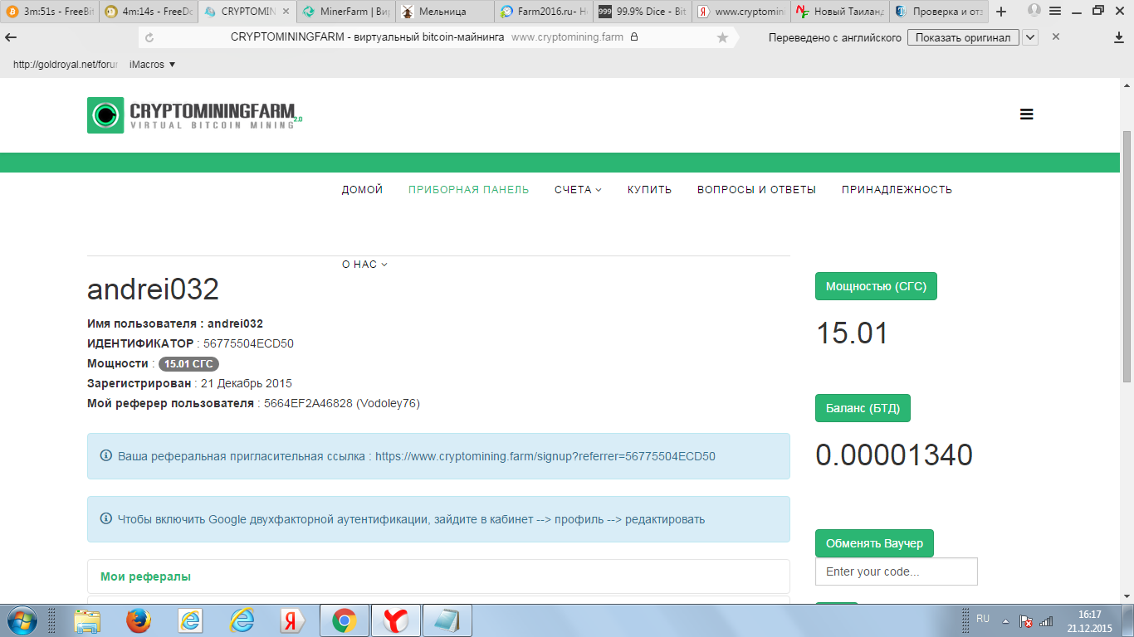Viewport: 1134px width, 637px height.
Task: Click the identifier 56775504ECD50
Action: (x=249, y=343)
